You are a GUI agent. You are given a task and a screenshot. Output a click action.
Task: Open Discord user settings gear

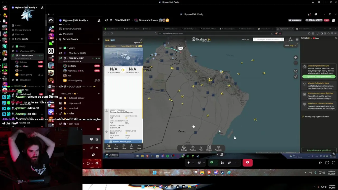pos(97,163)
